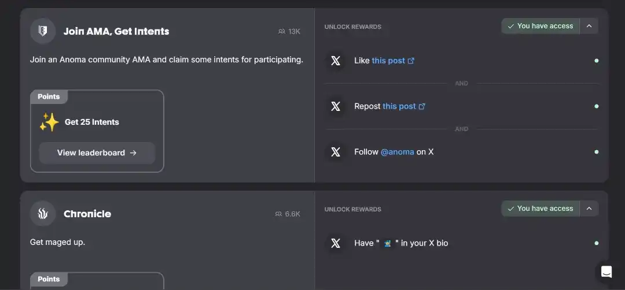The image size is (625, 290).
Task: Open the chat support widget icon
Action: coord(606,272)
